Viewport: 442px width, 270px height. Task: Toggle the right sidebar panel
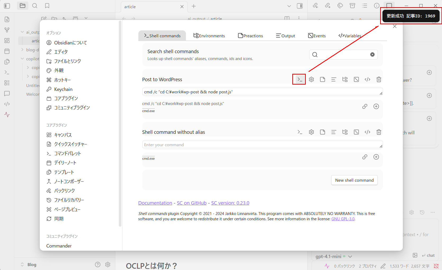[x=300, y=6]
